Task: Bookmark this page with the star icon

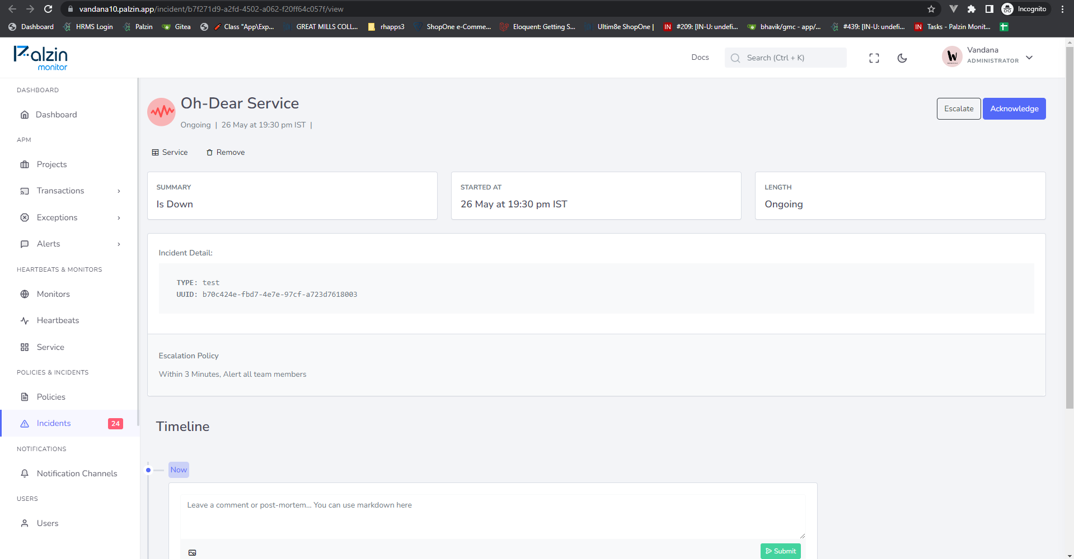Action: click(x=931, y=9)
